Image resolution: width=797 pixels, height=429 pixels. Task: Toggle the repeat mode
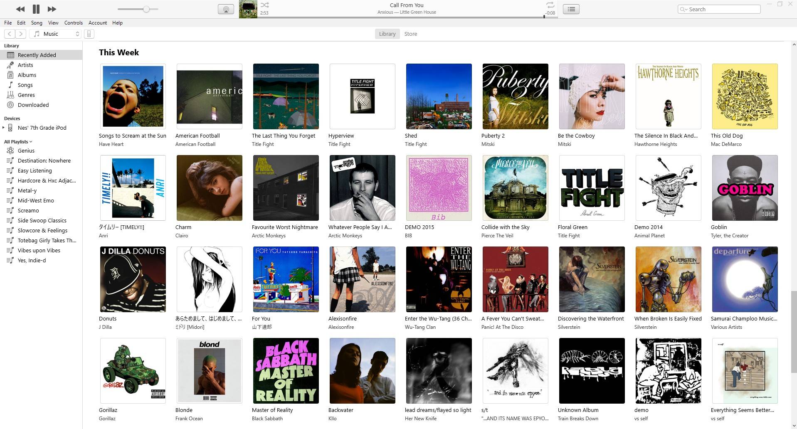click(550, 5)
